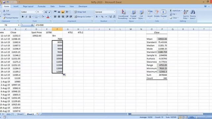Click the Orientation icon
The image size is (212, 119).
[67, 12]
